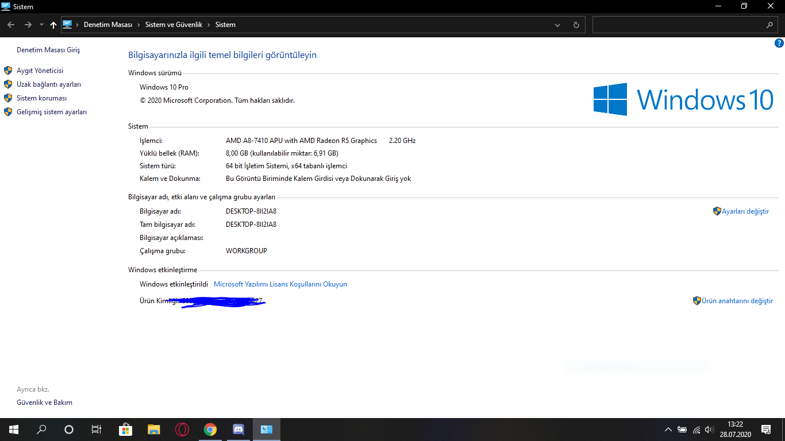Click the 8,00 GB RAM value
785x441 pixels.
(x=282, y=153)
